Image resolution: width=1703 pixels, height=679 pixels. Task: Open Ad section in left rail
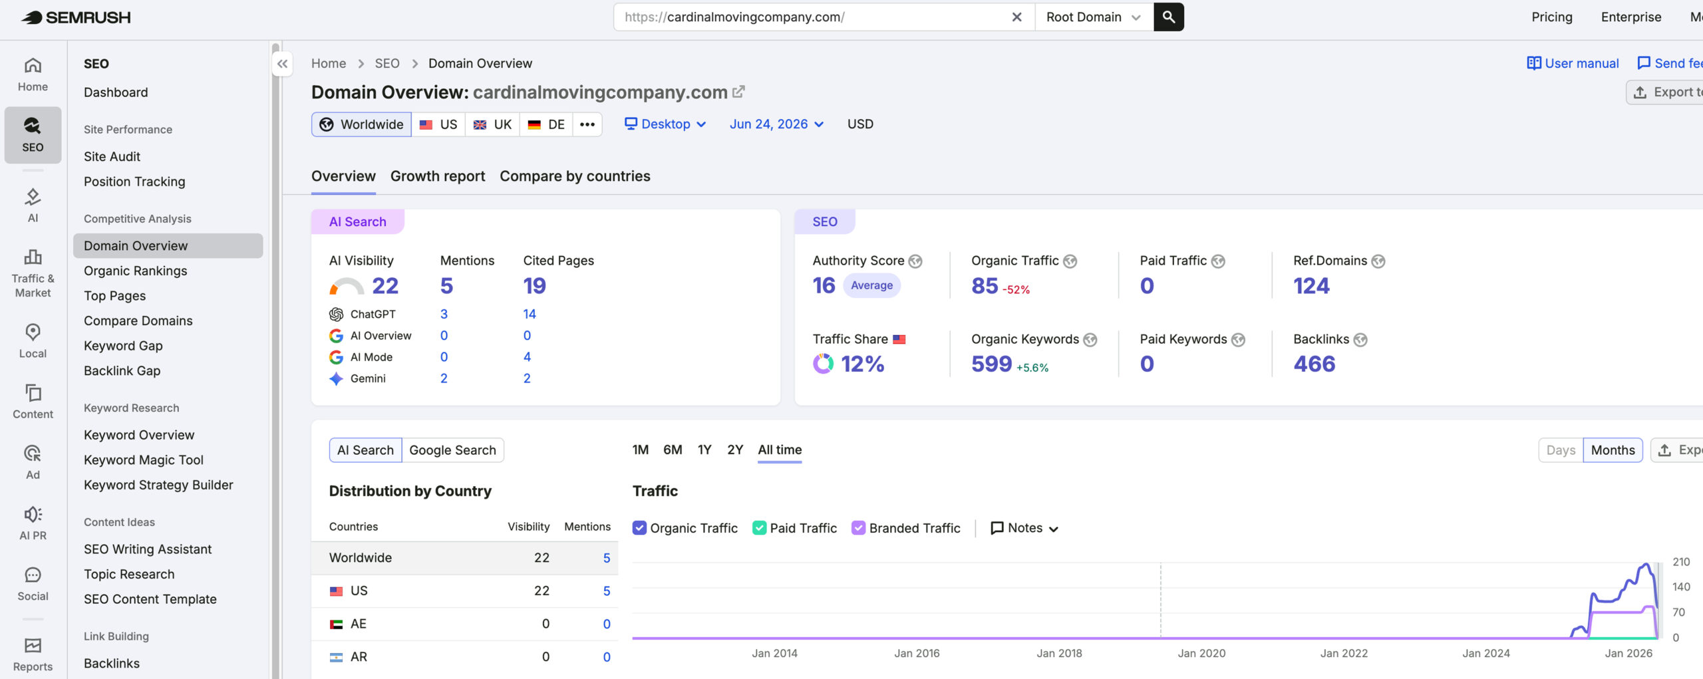(x=33, y=462)
